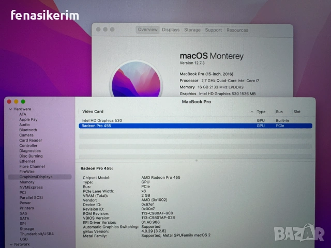Click the Memory value '16 GB 2133 MHz LPDDR3'
The image size is (331, 248).
pyautogui.click(x=221, y=87)
